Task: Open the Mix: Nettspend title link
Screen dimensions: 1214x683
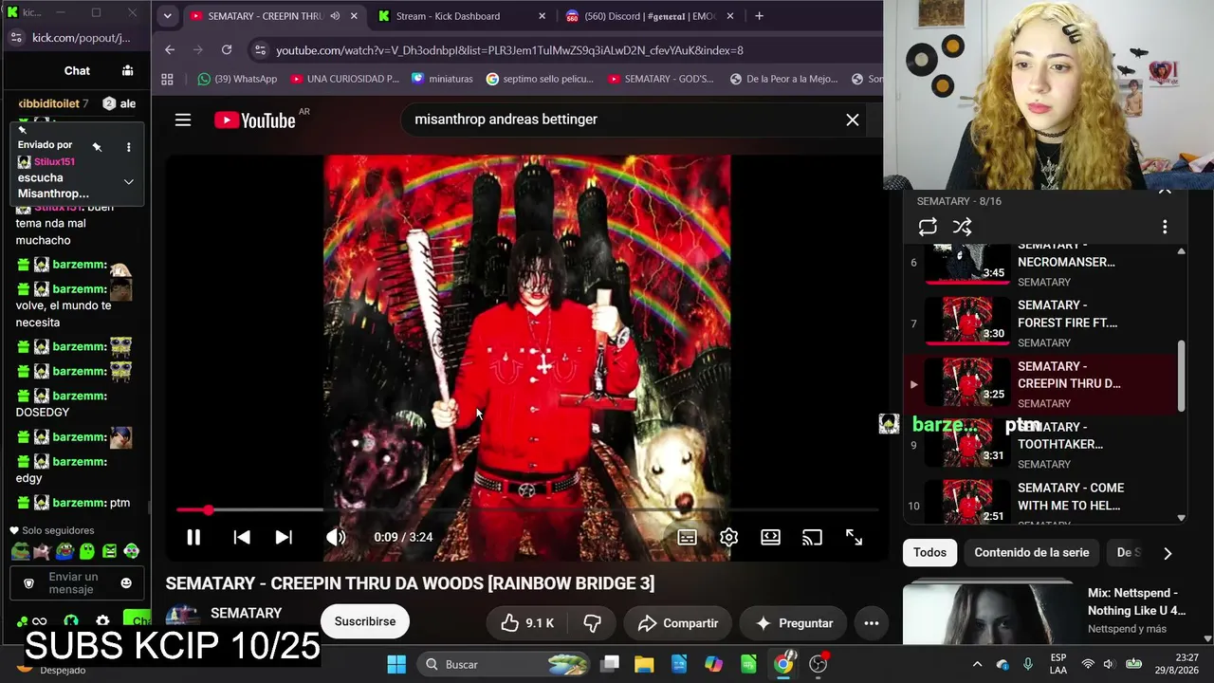Action: 1136,601
